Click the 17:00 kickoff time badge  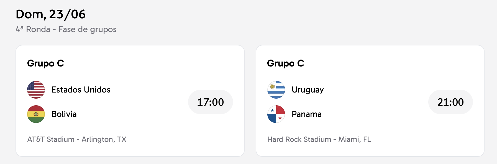click(210, 102)
